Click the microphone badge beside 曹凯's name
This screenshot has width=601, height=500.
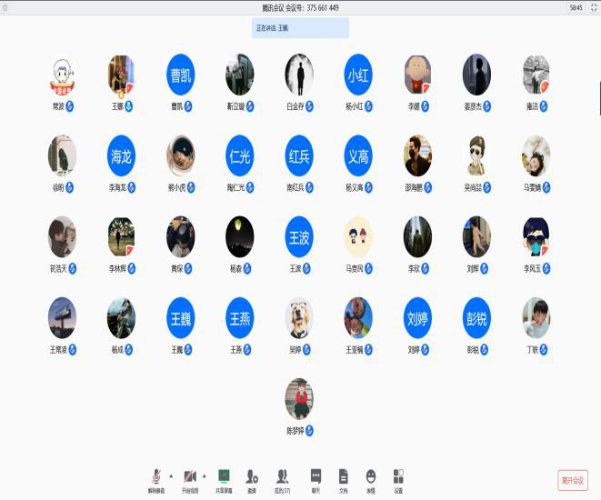pos(189,106)
